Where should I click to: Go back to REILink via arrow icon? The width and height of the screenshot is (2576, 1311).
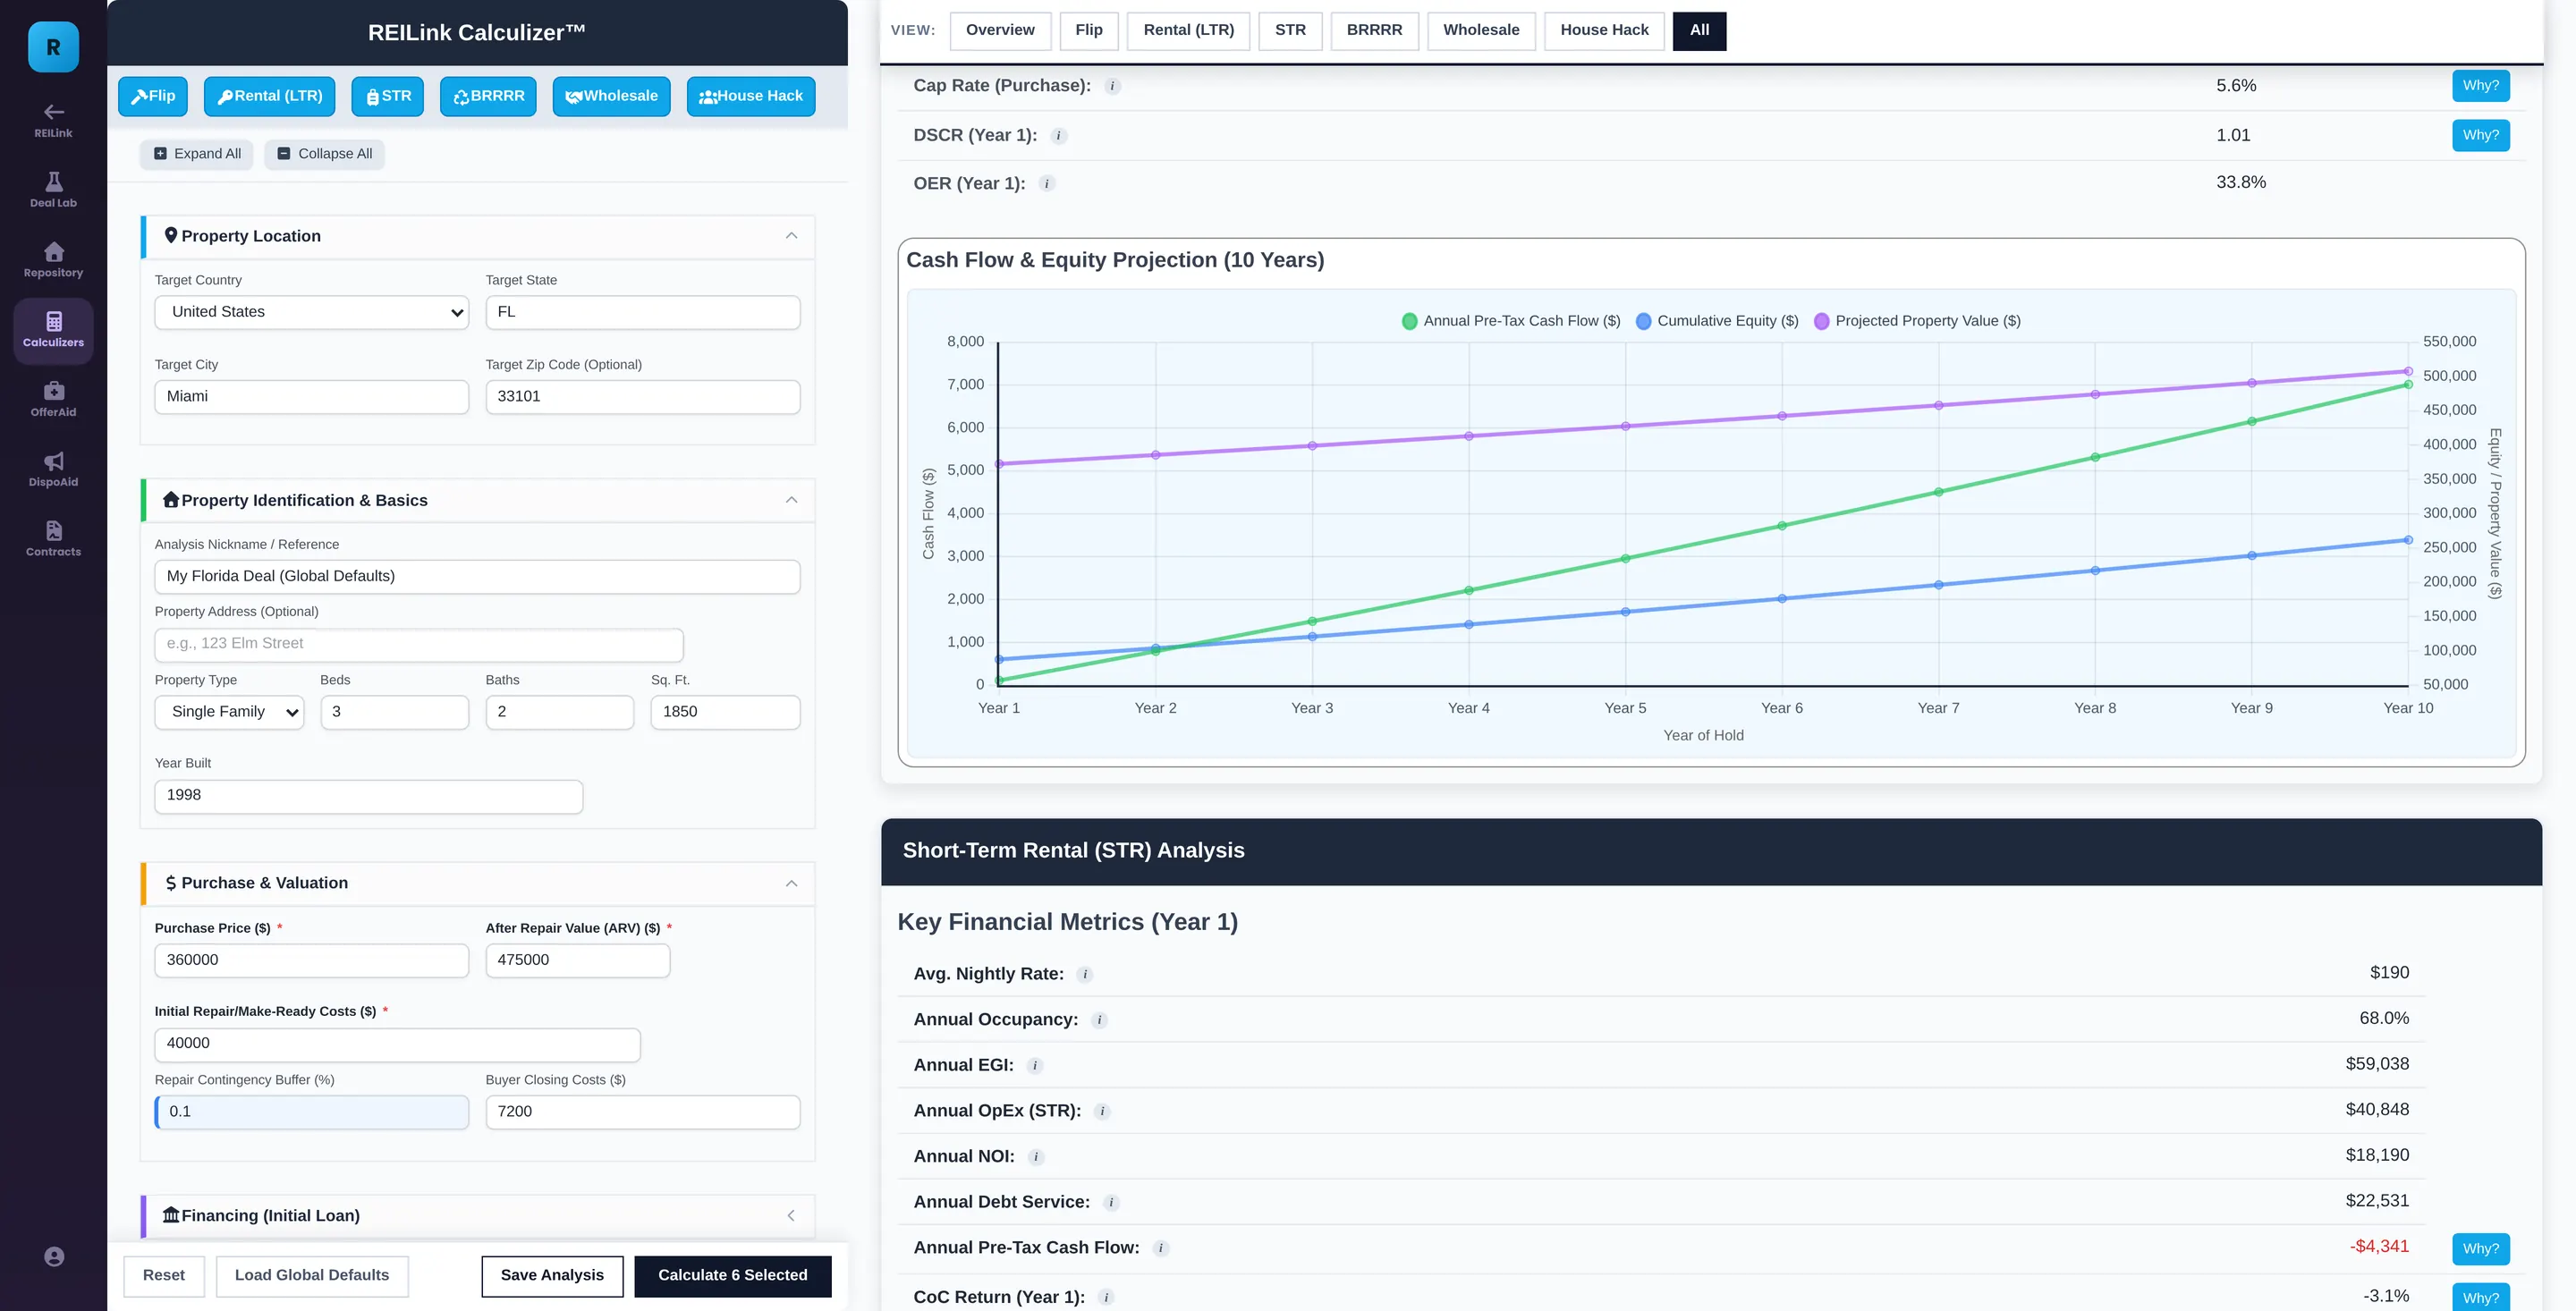coord(53,120)
